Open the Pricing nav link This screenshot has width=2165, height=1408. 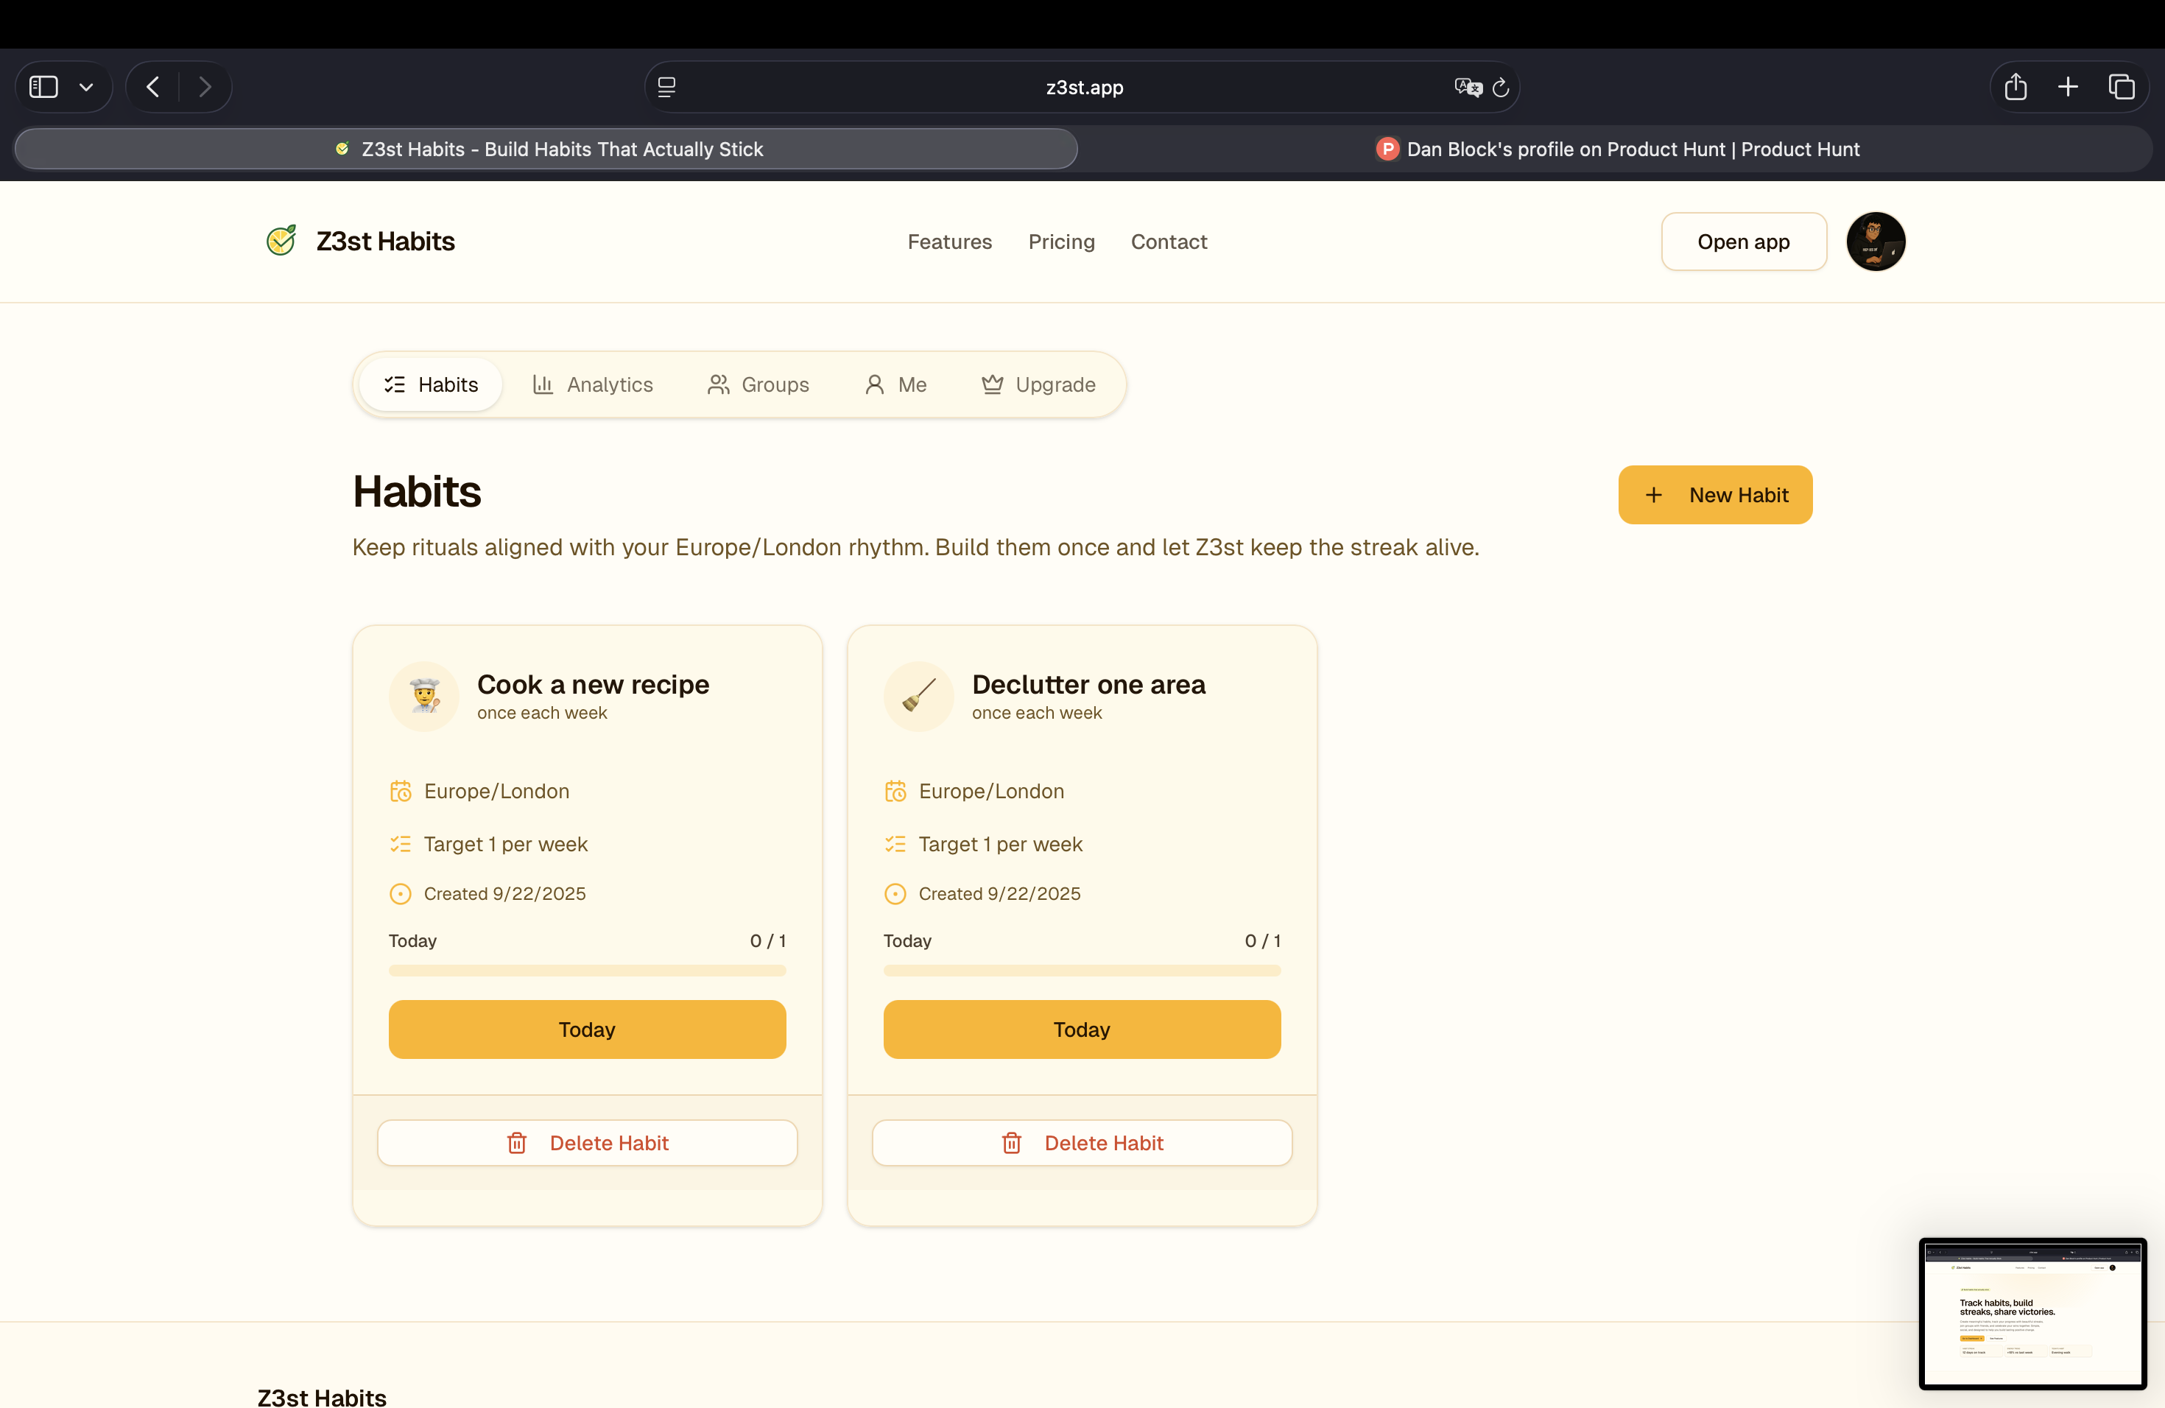(1060, 241)
